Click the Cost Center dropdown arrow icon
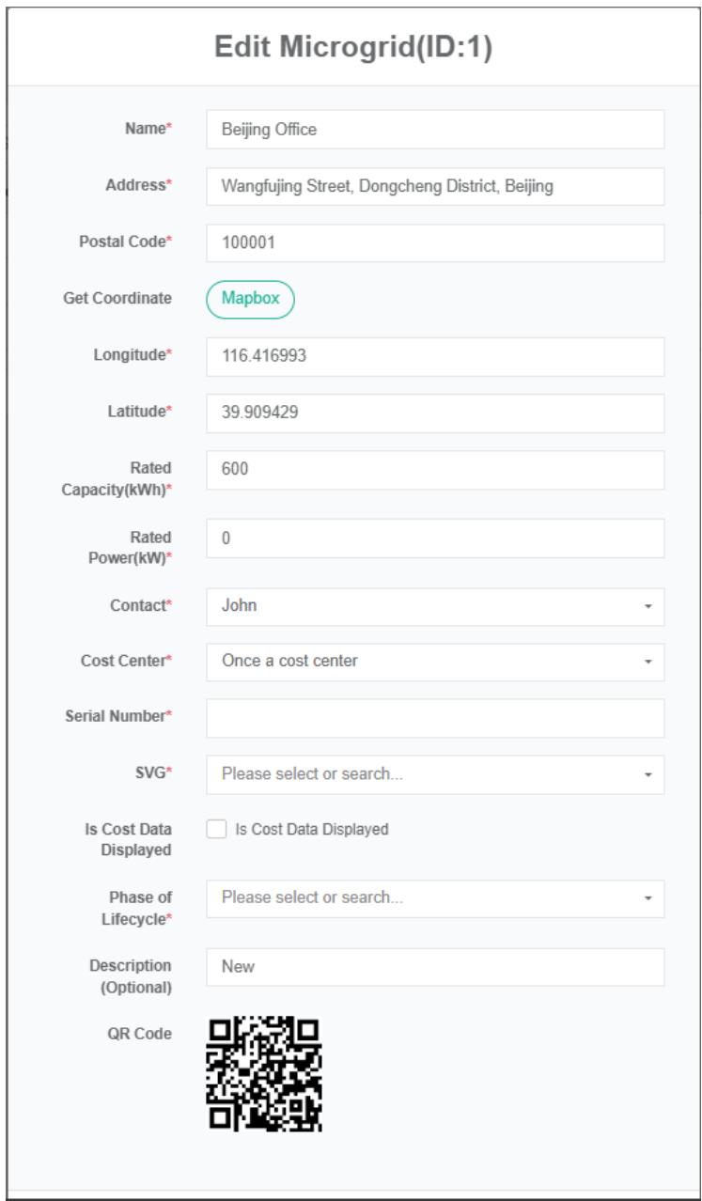 pos(647,663)
